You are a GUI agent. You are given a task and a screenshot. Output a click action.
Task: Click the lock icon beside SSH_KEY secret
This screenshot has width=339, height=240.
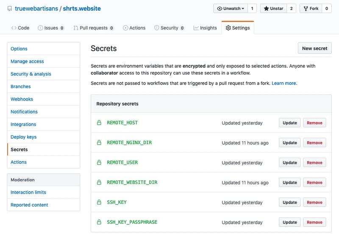click(x=99, y=202)
